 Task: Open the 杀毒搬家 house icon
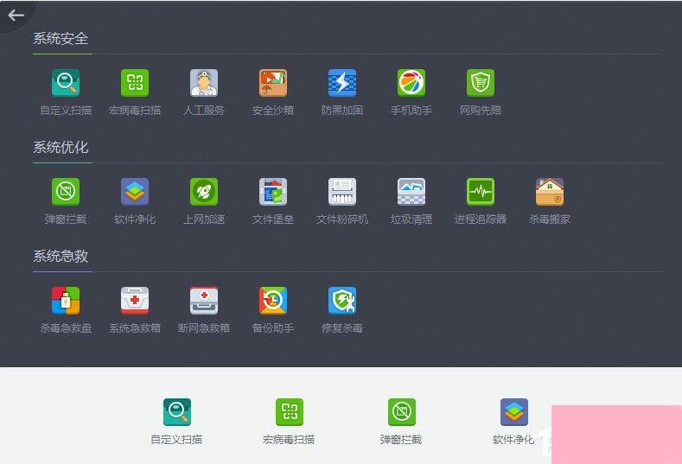pyautogui.click(x=550, y=191)
